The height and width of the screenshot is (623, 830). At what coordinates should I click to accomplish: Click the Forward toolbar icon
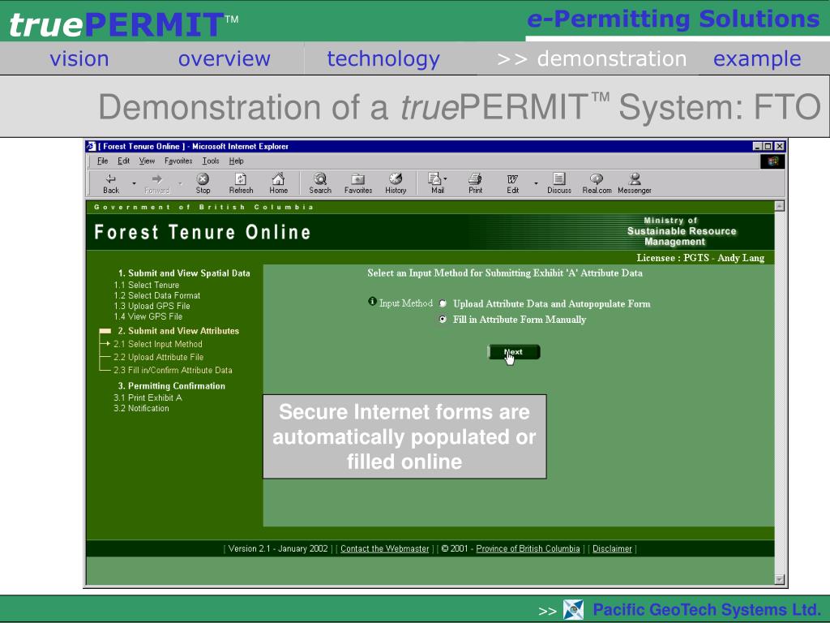pyautogui.click(x=156, y=183)
